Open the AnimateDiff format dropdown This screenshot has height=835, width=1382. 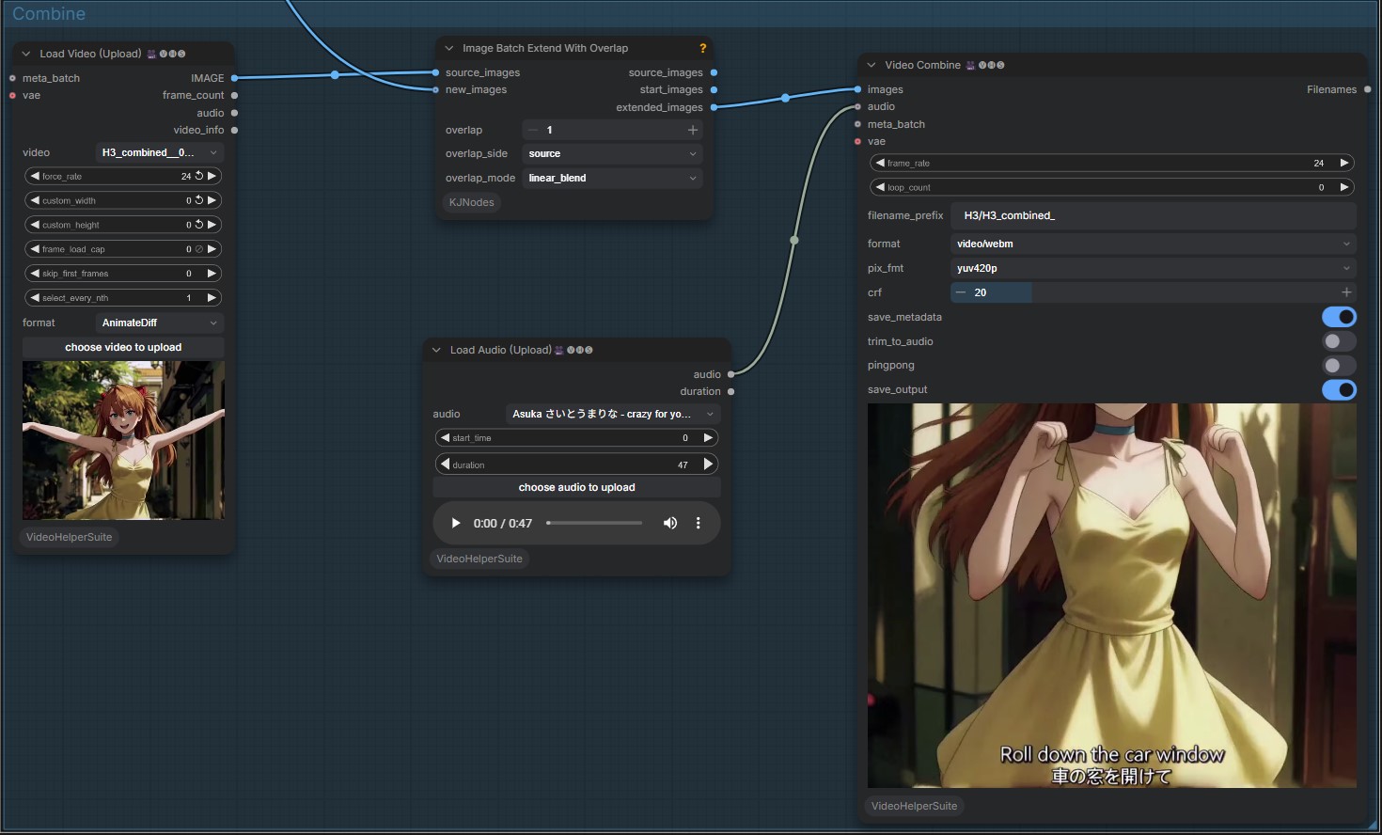coord(160,323)
